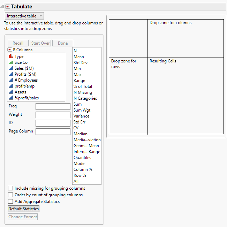Click the continuous icon beside # Employees
The height and width of the screenshot is (227, 227).
pyautogui.click(x=11, y=80)
